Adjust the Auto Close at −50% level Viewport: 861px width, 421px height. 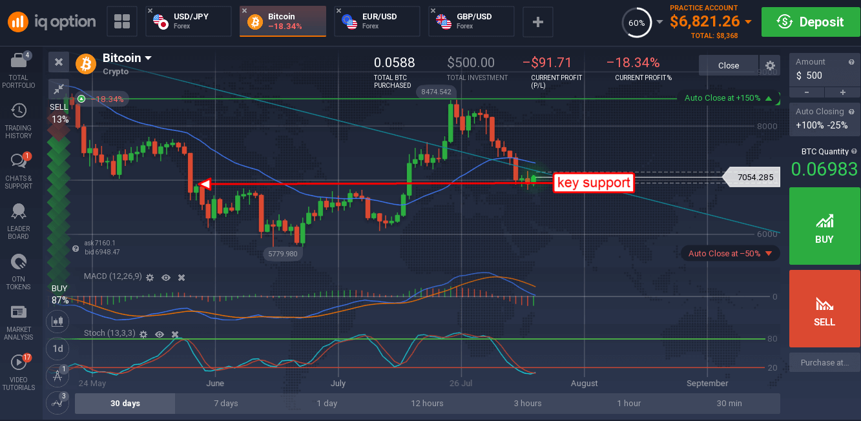(x=731, y=253)
